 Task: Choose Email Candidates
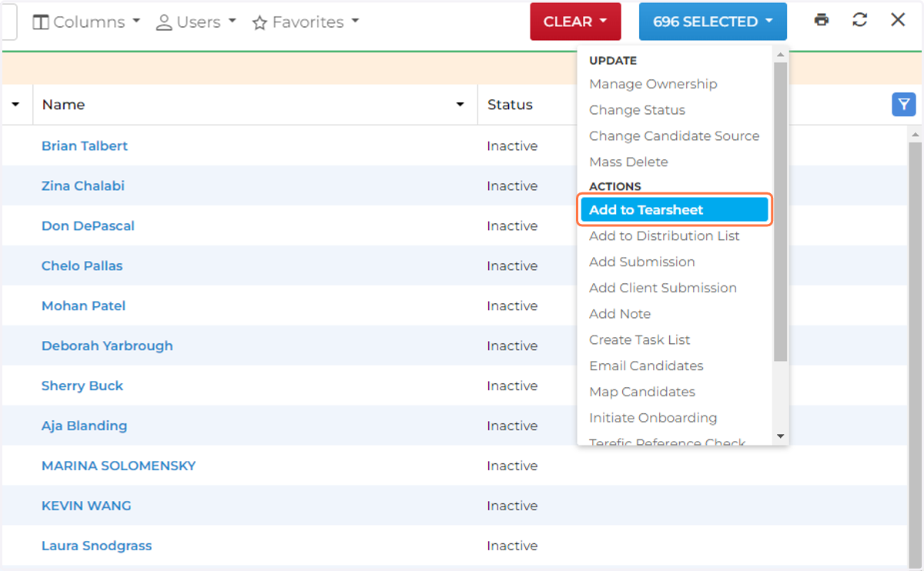646,366
